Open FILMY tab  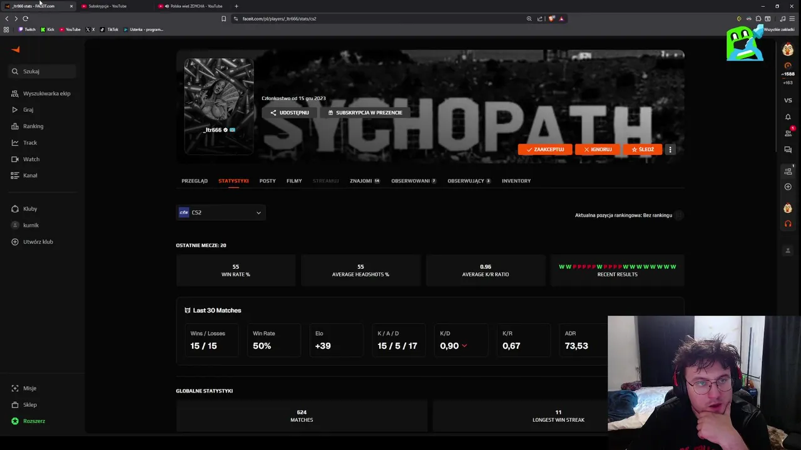tap(294, 181)
